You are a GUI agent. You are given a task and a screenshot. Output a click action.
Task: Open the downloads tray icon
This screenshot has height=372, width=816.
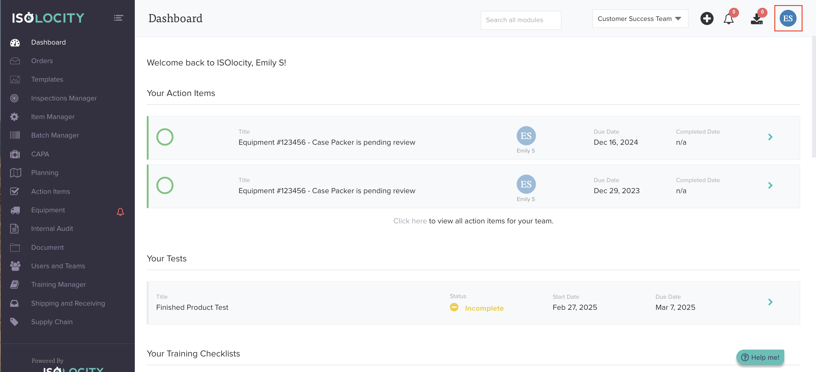756,19
